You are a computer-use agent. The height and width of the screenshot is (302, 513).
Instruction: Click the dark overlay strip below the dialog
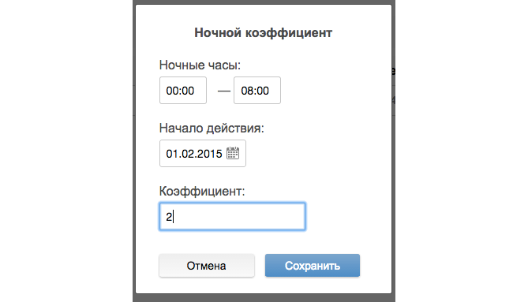coord(264,298)
